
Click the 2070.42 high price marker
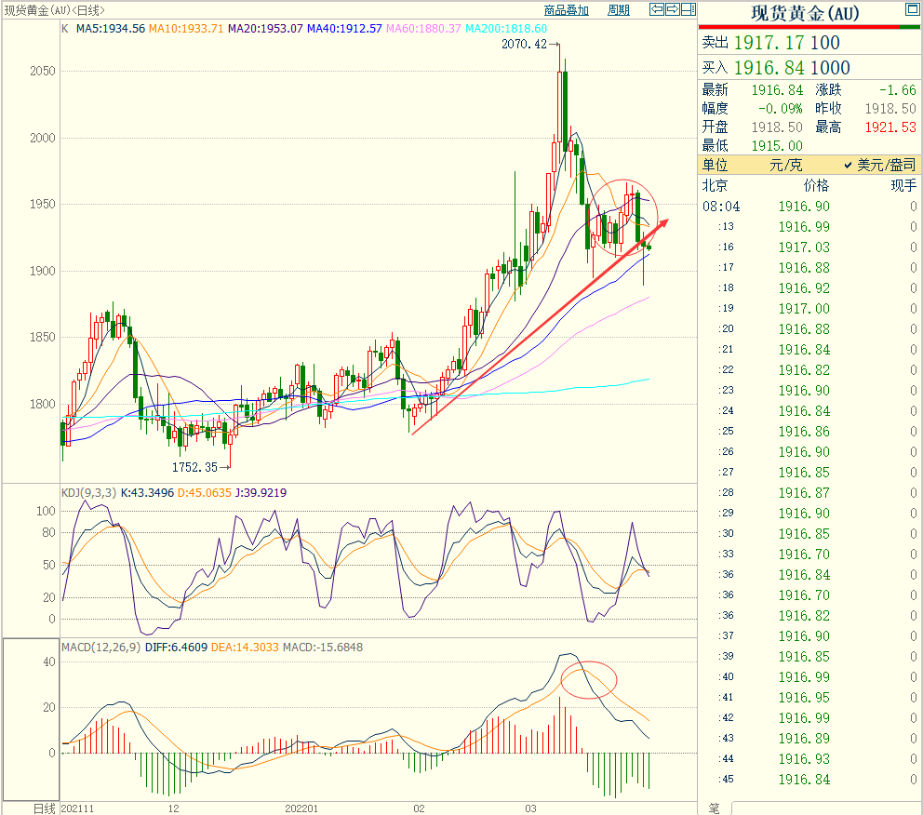pyautogui.click(x=524, y=44)
